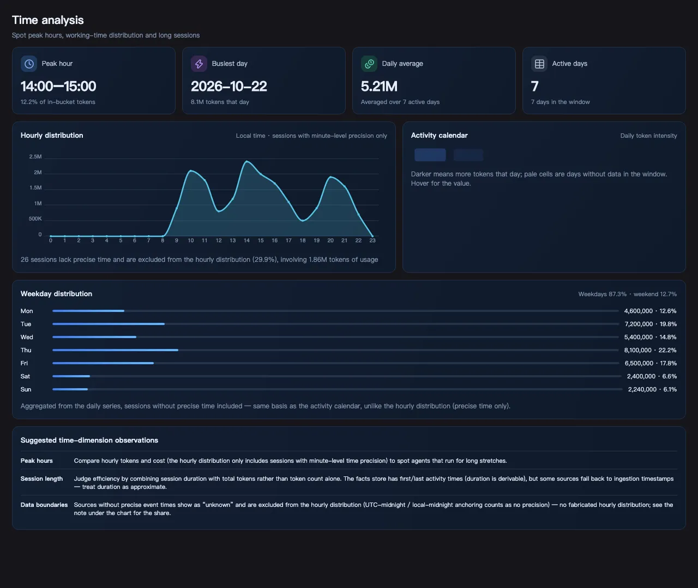The image size is (698, 588).
Task: Click the hour 20 point on chart
Action: 330,177
